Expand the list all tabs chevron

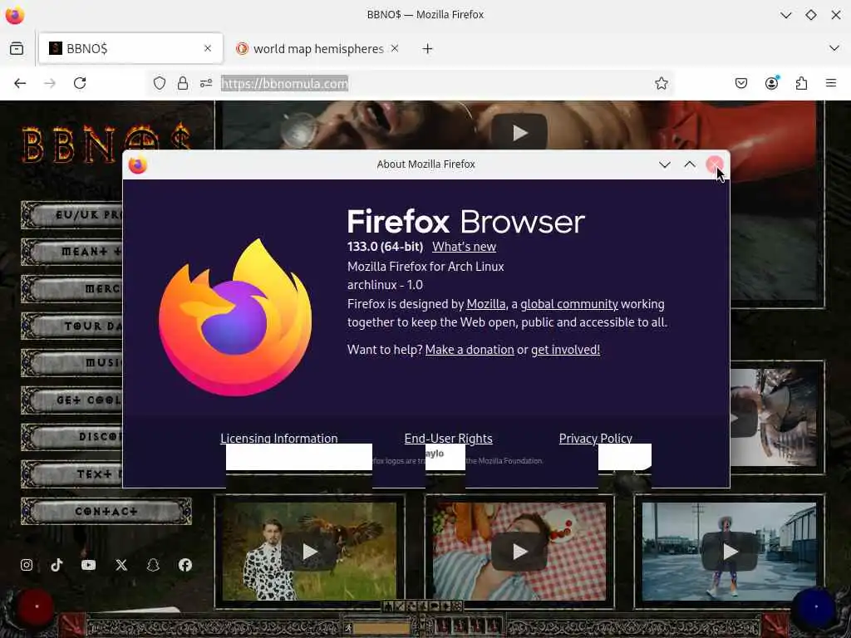click(834, 48)
